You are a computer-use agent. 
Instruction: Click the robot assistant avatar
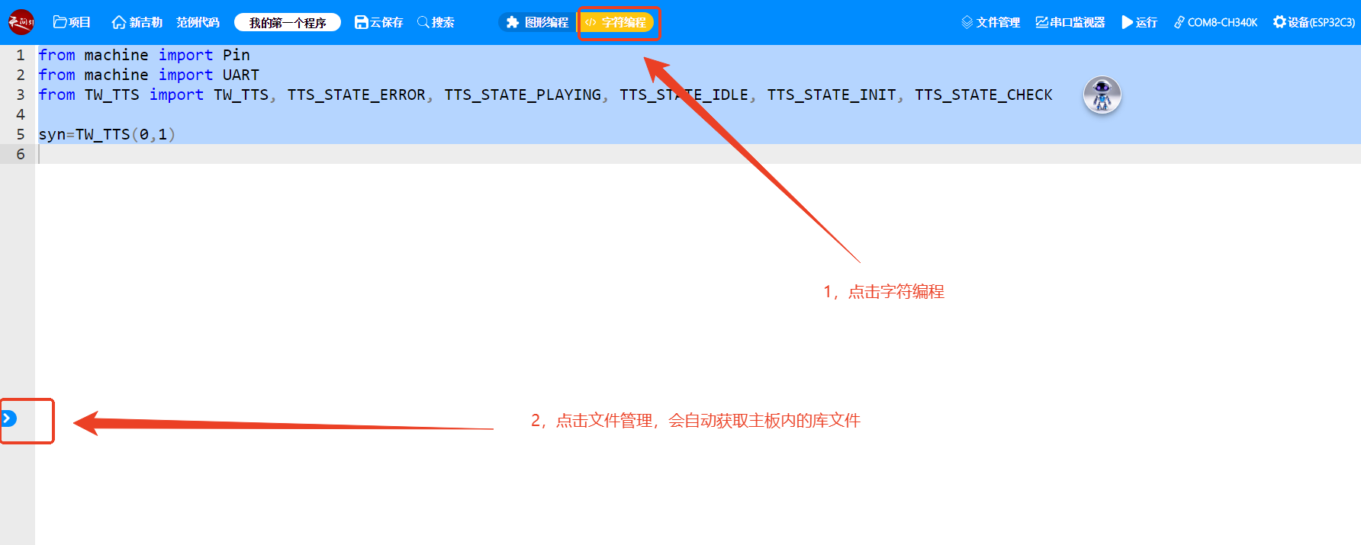(1102, 95)
